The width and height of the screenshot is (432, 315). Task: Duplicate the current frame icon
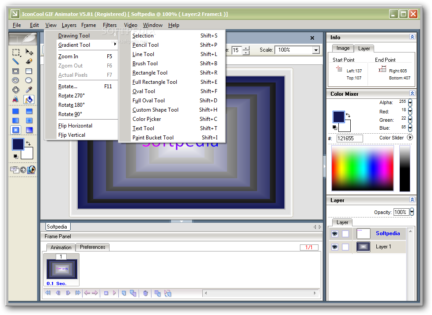coord(133,293)
